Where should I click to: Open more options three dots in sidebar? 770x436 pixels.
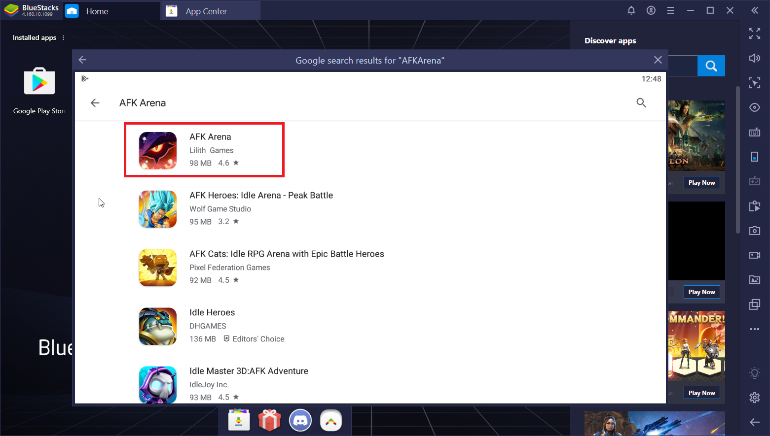(x=755, y=329)
